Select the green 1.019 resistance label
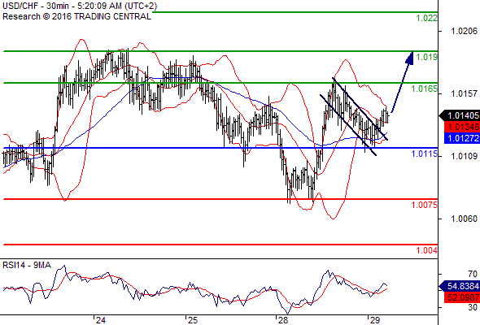The height and width of the screenshot is (325, 480). pos(427,57)
